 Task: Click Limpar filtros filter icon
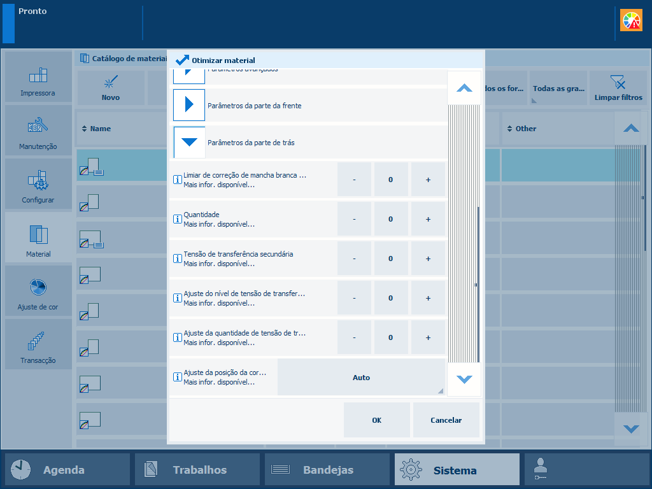click(x=618, y=88)
